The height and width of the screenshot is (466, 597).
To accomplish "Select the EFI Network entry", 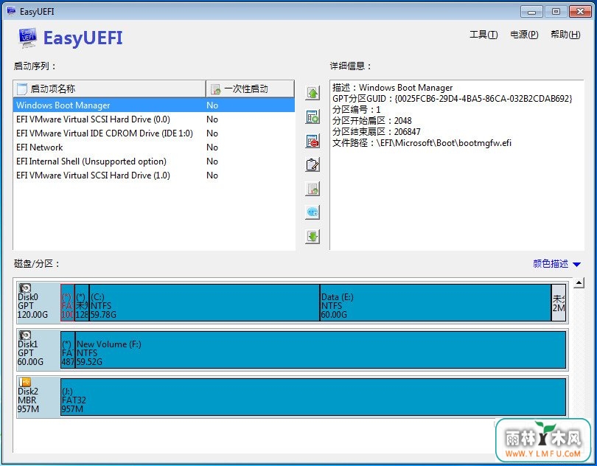I will click(154, 147).
